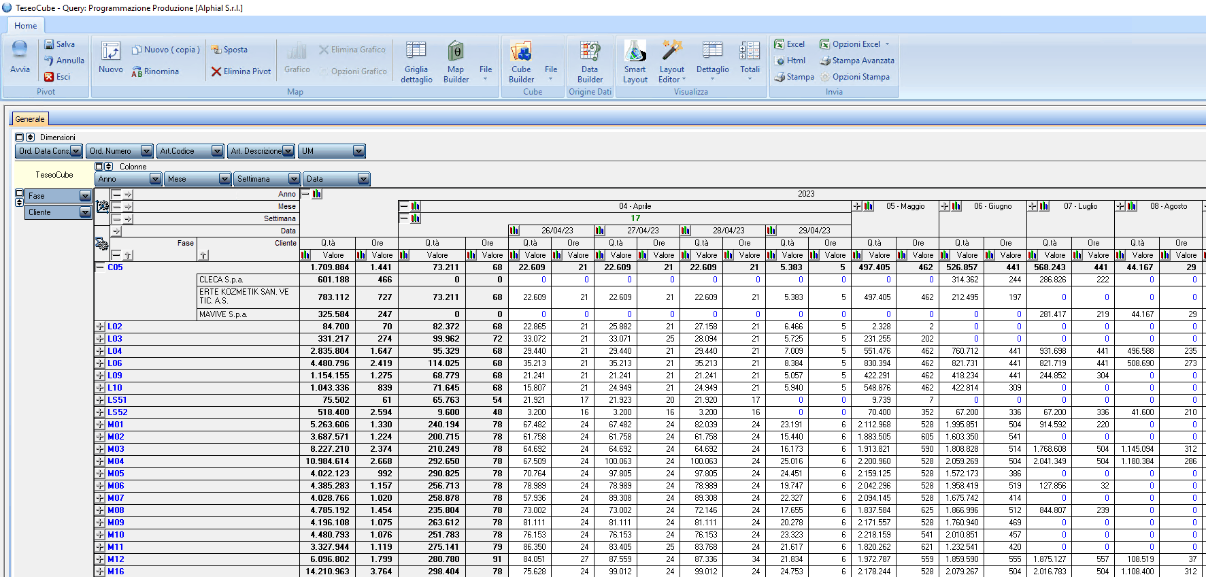Open the Opzioni Excel dropdown
1206x577 pixels.
point(855,44)
